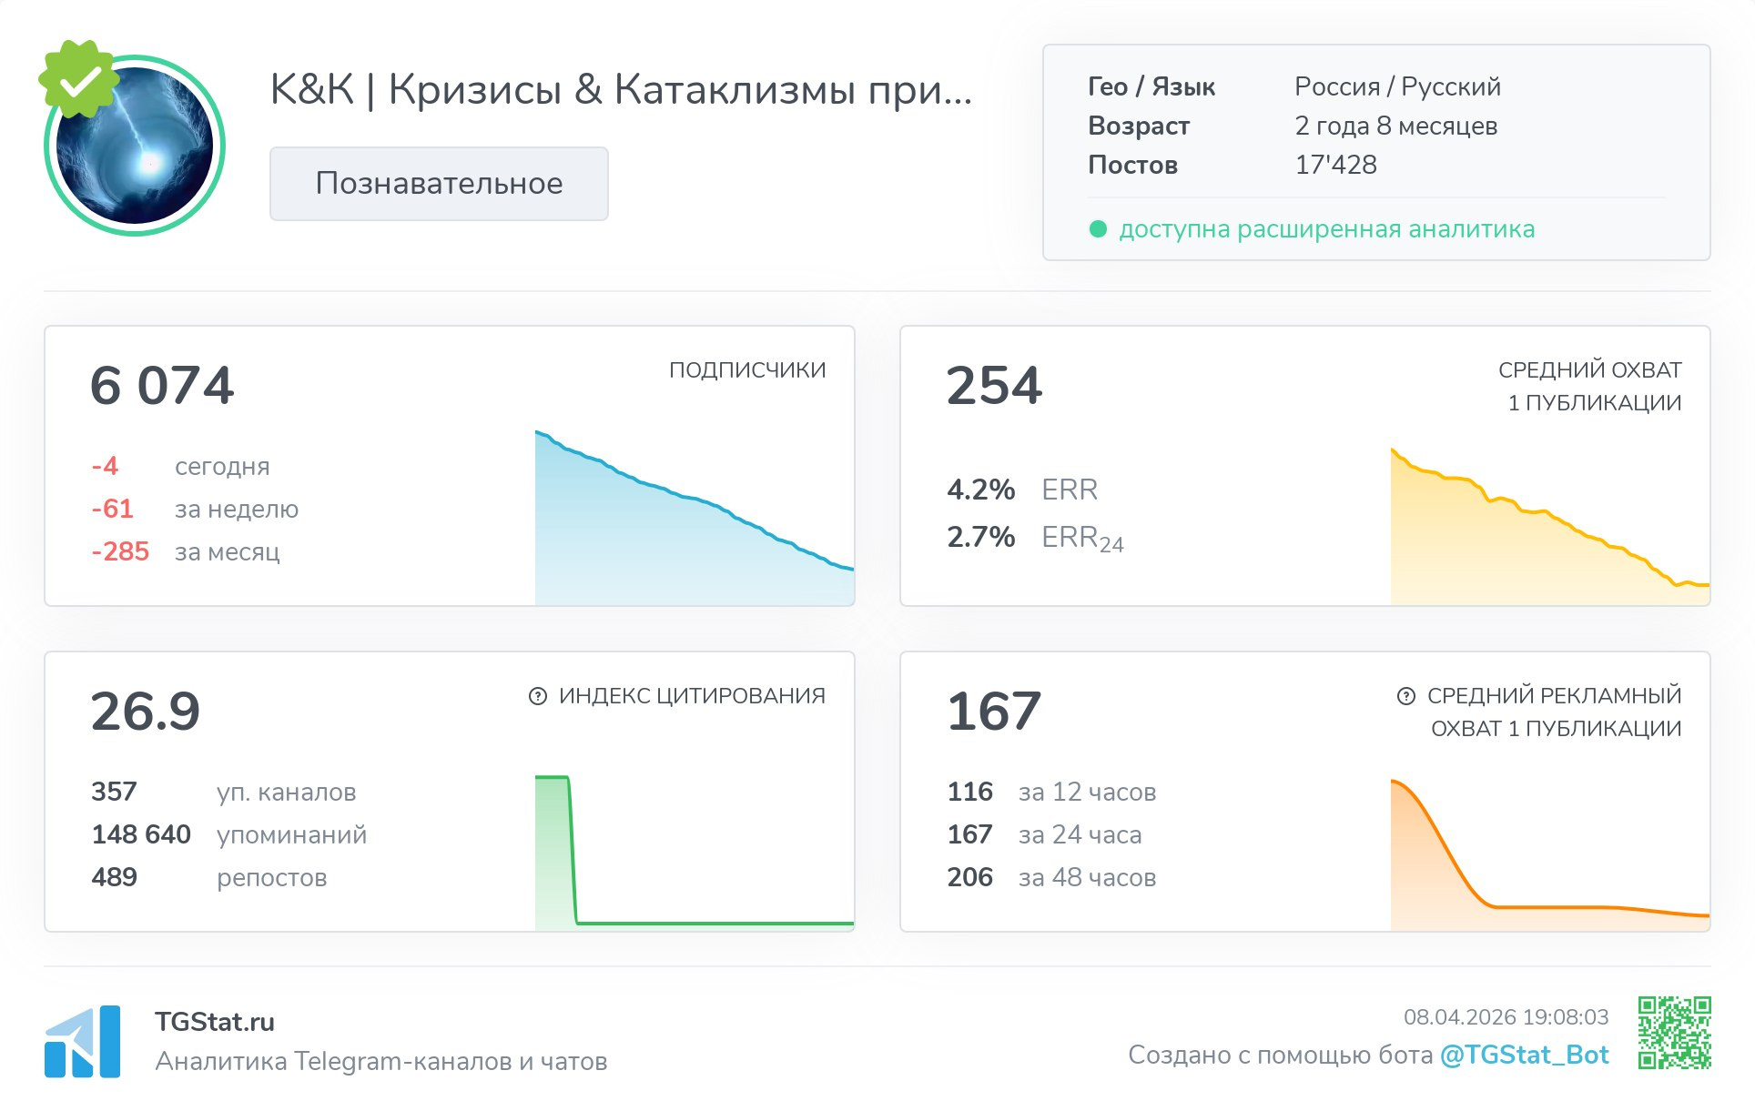Click the channel avatar image
The image size is (1755, 1101).
pos(137,150)
